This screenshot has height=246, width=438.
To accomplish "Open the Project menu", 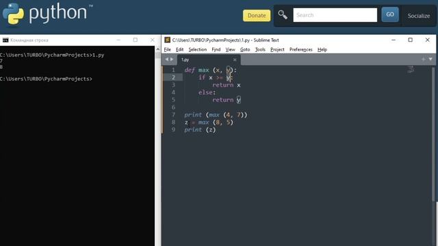I will pos(277,49).
